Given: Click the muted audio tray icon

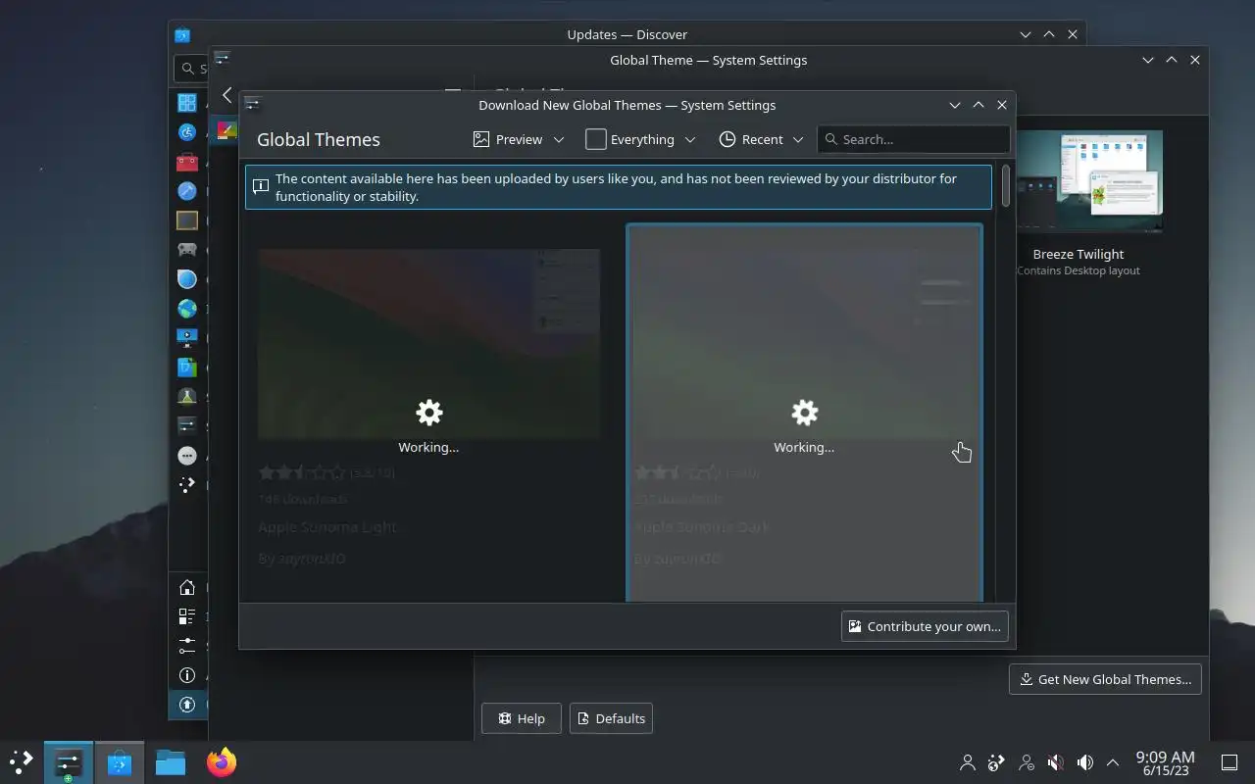Looking at the screenshot, I should tap(1056, 762).
